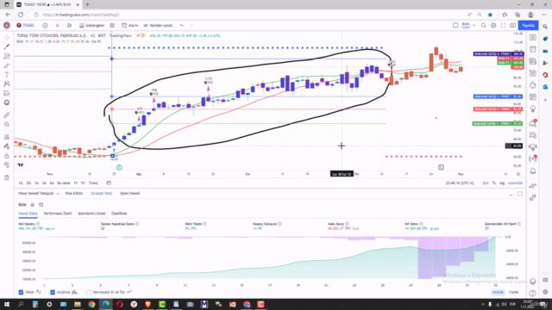The image size is (552, 310).
Task: Open indicator templates grid icon
Action: click(112, 25)
